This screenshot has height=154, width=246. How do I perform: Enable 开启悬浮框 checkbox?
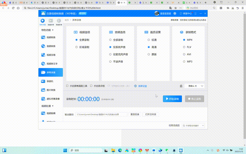tap(91, 86)
